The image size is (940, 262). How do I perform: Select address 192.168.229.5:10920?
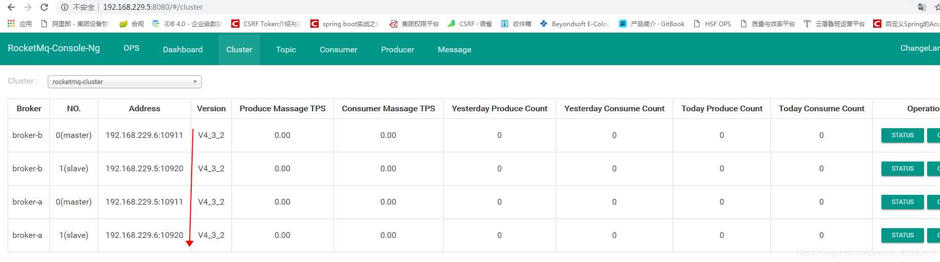tap(144, 169)
